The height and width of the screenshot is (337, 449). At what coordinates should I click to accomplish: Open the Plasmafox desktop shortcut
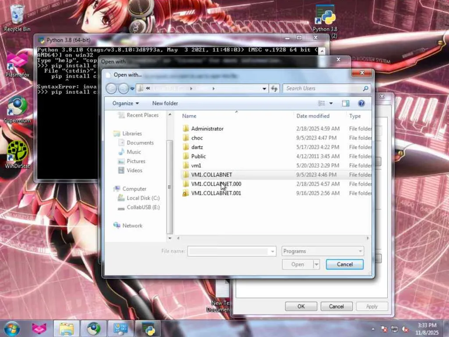(x=17, y=65)
